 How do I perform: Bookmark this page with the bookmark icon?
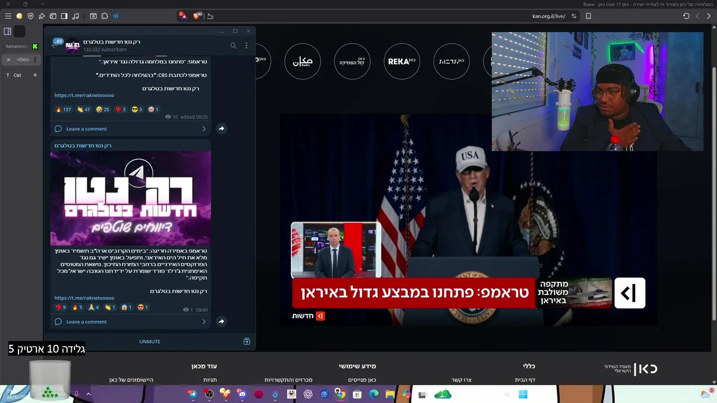click(x=588, y=16)
